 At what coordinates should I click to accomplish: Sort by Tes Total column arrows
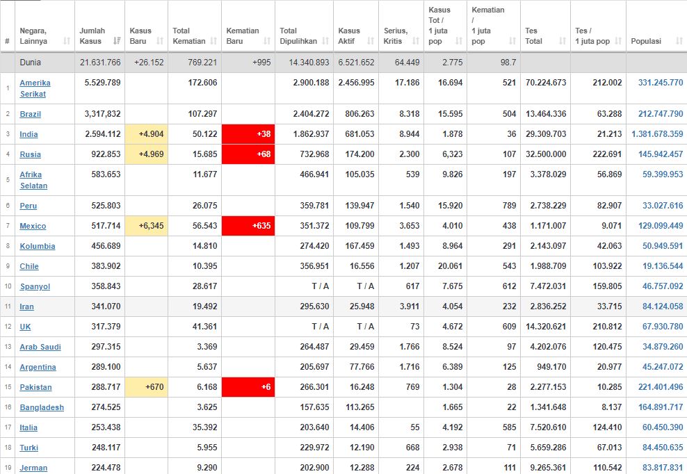[x=563, y=41]
